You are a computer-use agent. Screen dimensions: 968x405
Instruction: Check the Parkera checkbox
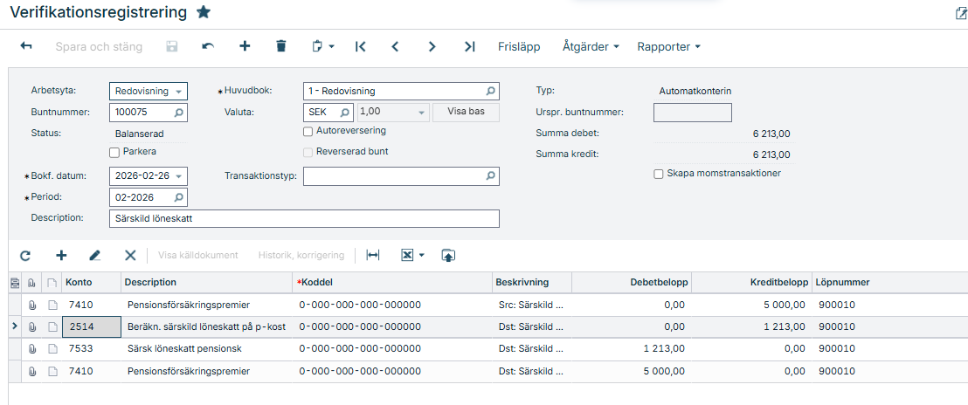coord(114,152)
